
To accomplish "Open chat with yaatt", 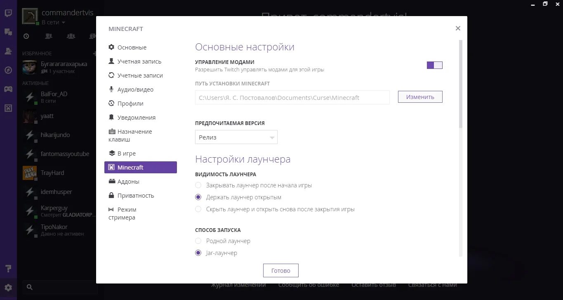I will coord(60,116).
